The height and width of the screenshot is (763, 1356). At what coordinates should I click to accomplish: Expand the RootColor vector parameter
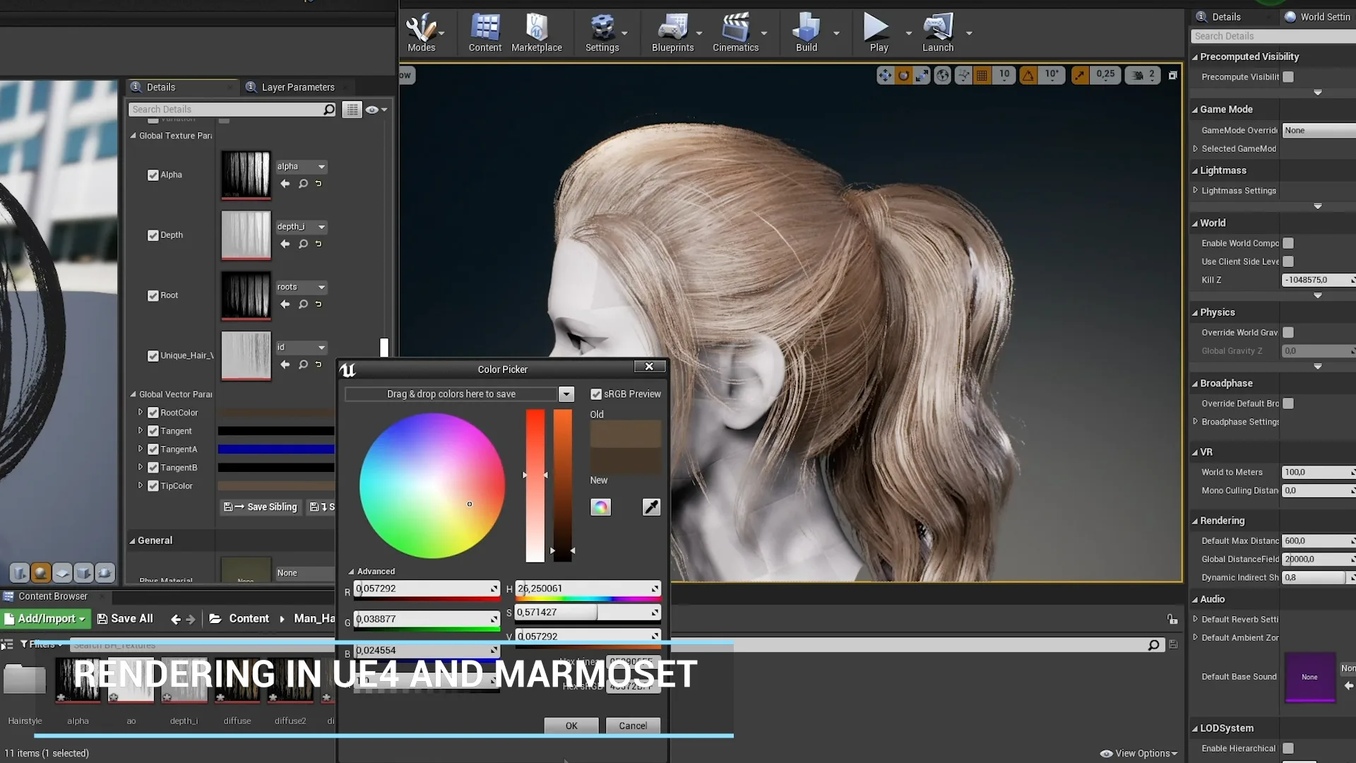pyautogui.click(x=140, y=412)
